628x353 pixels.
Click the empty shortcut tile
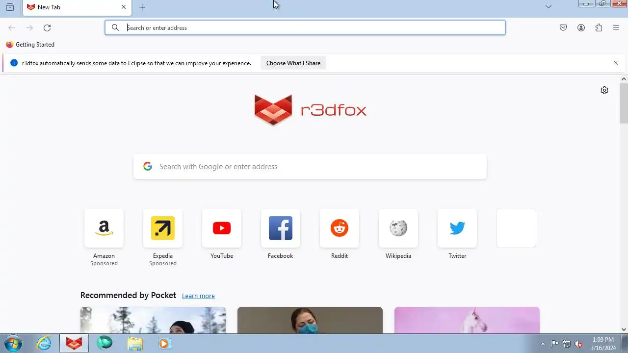516,228
